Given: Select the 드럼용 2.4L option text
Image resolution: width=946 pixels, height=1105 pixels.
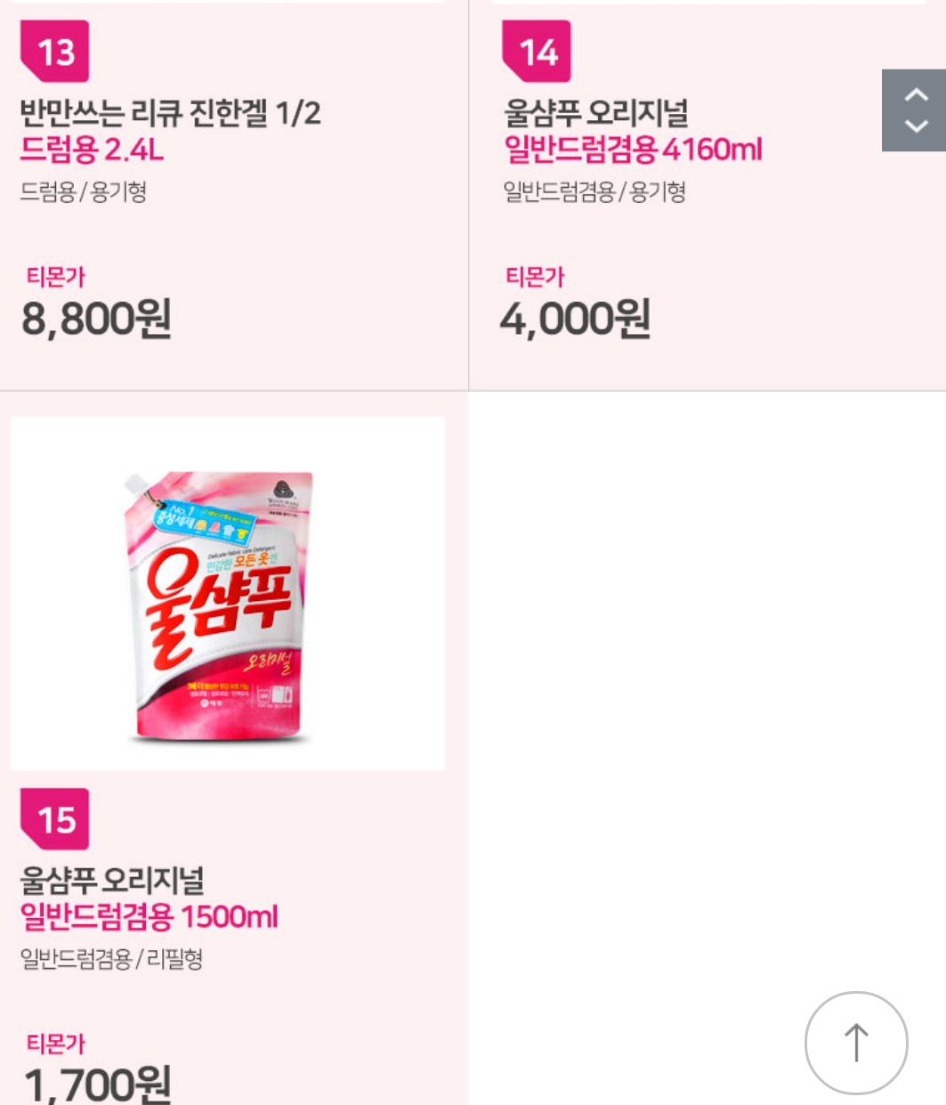Looking at the screenshot, I should [x=92, y=150].
